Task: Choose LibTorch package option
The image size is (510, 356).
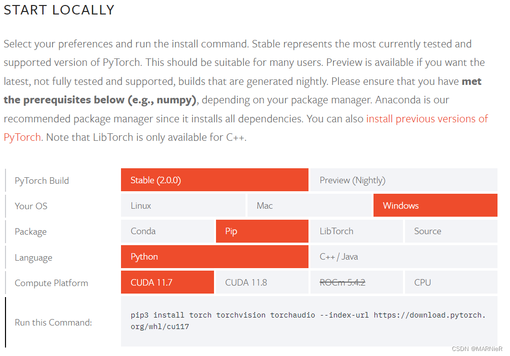Action: point(356,231)
